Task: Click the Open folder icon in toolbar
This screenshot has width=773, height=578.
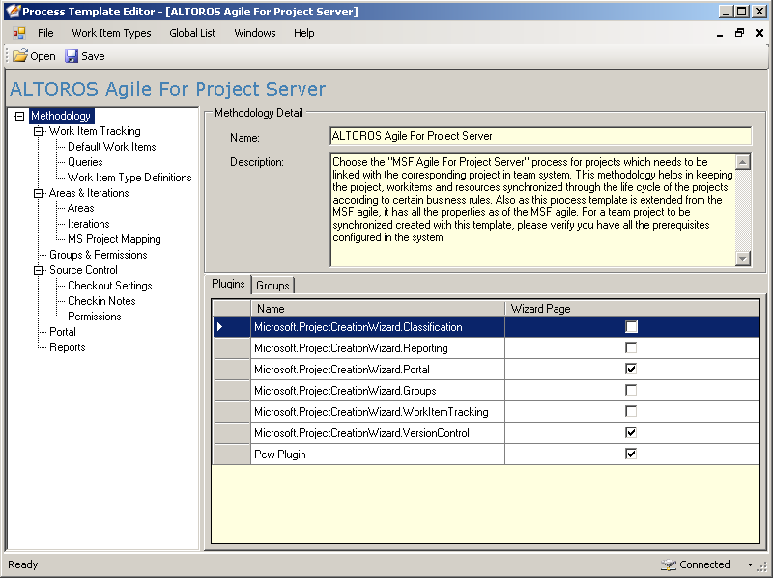Action: point(20,56)
